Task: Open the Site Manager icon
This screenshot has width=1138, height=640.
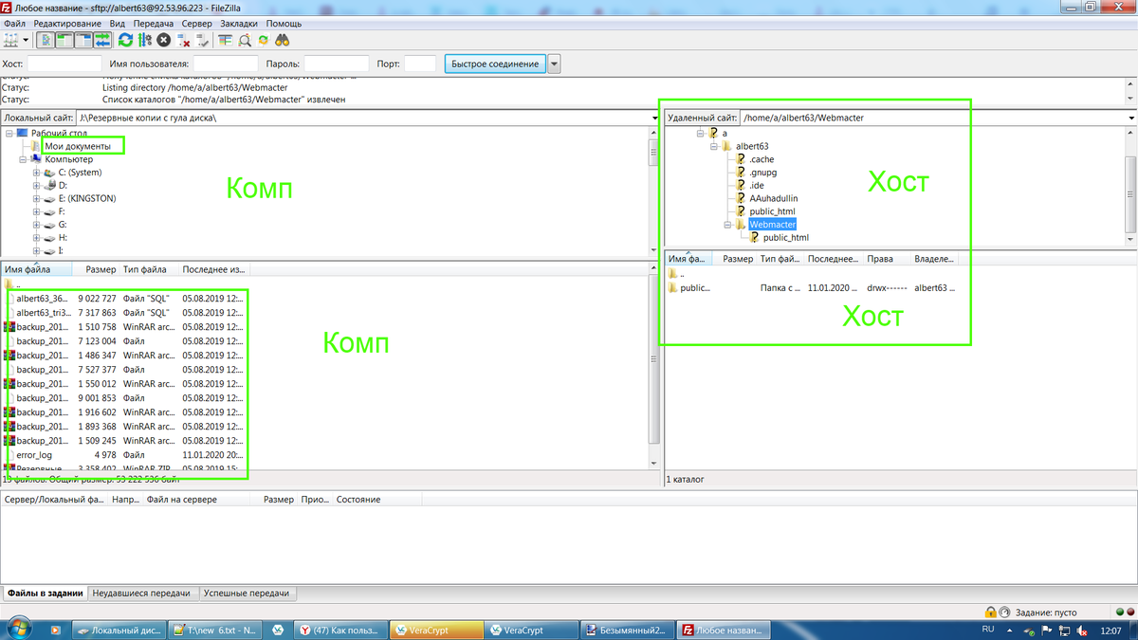Action: tap(10, 40)
